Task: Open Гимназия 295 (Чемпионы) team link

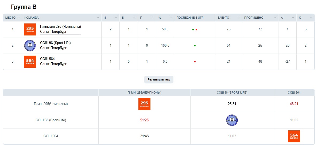Action: click(x=60, y=27)
